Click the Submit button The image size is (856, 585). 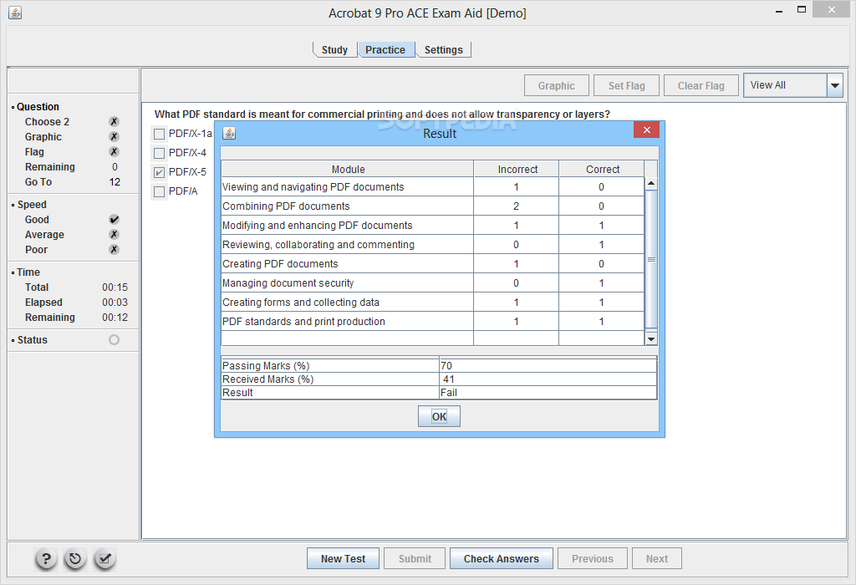(x=415, y=559)
